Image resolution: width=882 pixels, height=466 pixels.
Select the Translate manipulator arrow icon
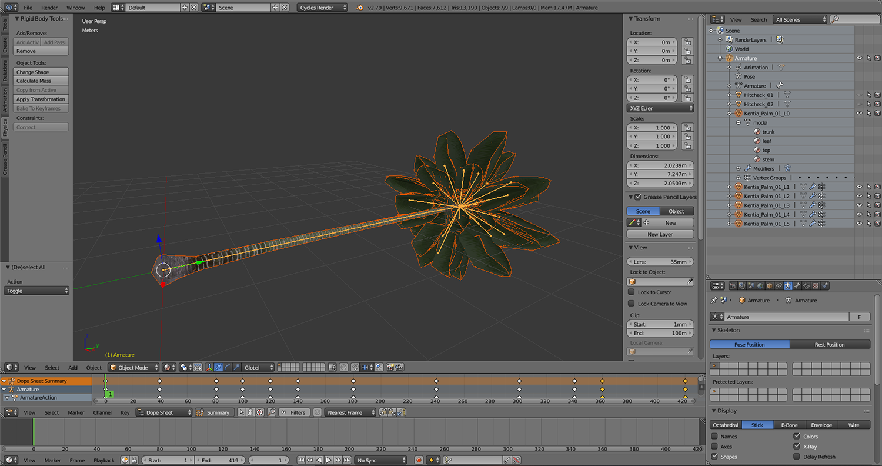[x=219, y=367]
